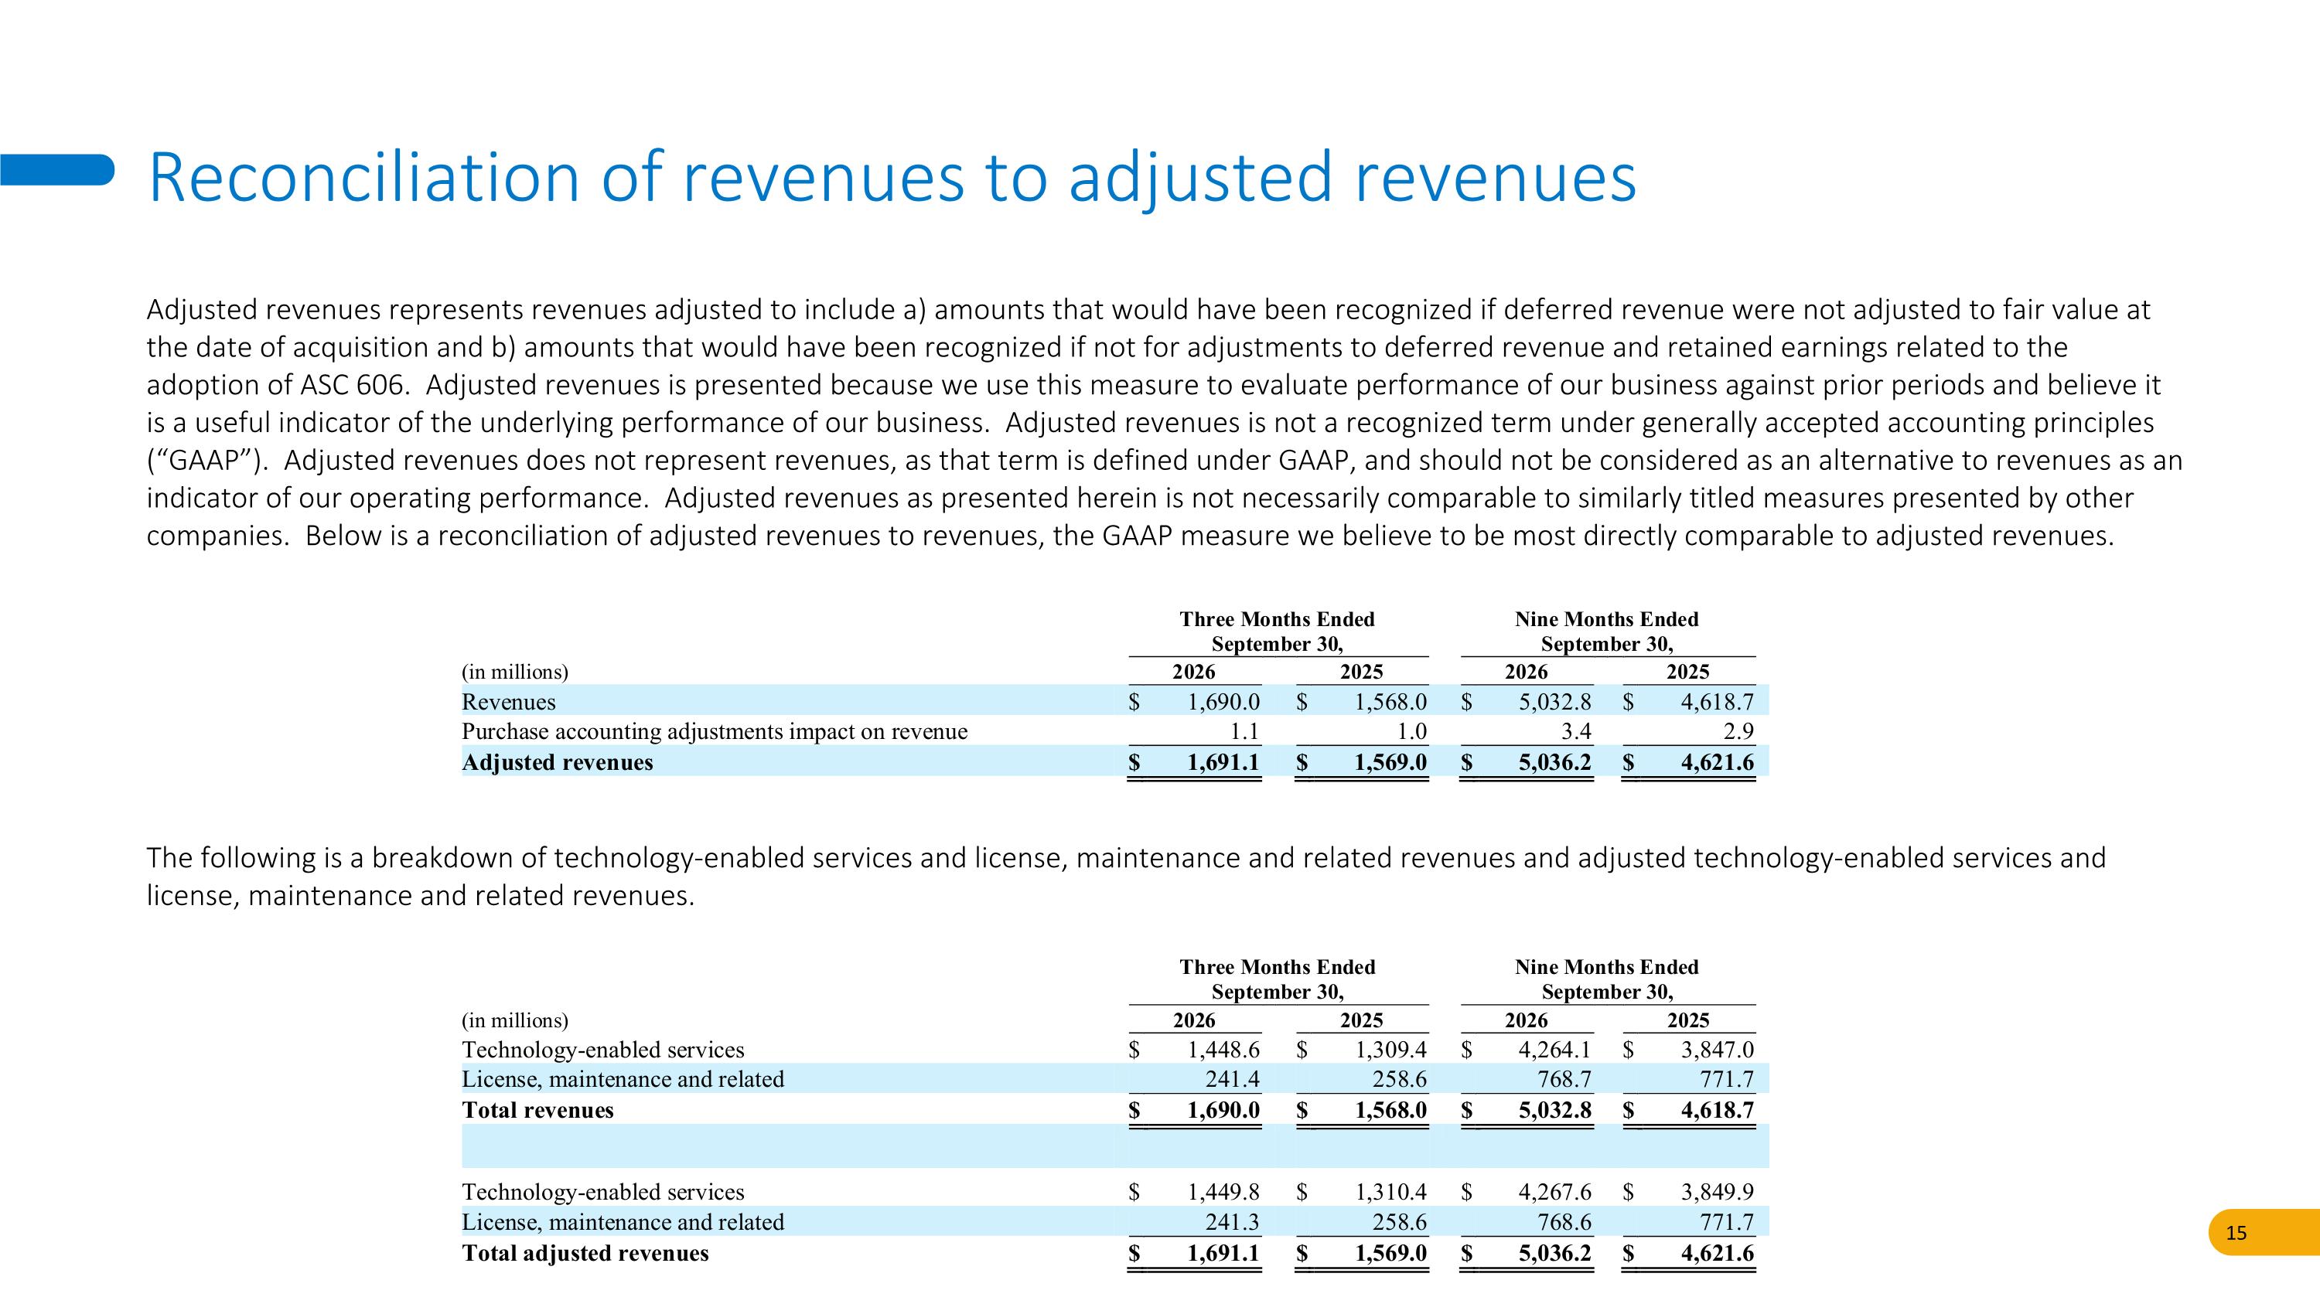The width and height of the screenshot is (2320, 1304).
Task: Select the 3,849.9 adjusted services value
Action: (x=1718, y=1191)
